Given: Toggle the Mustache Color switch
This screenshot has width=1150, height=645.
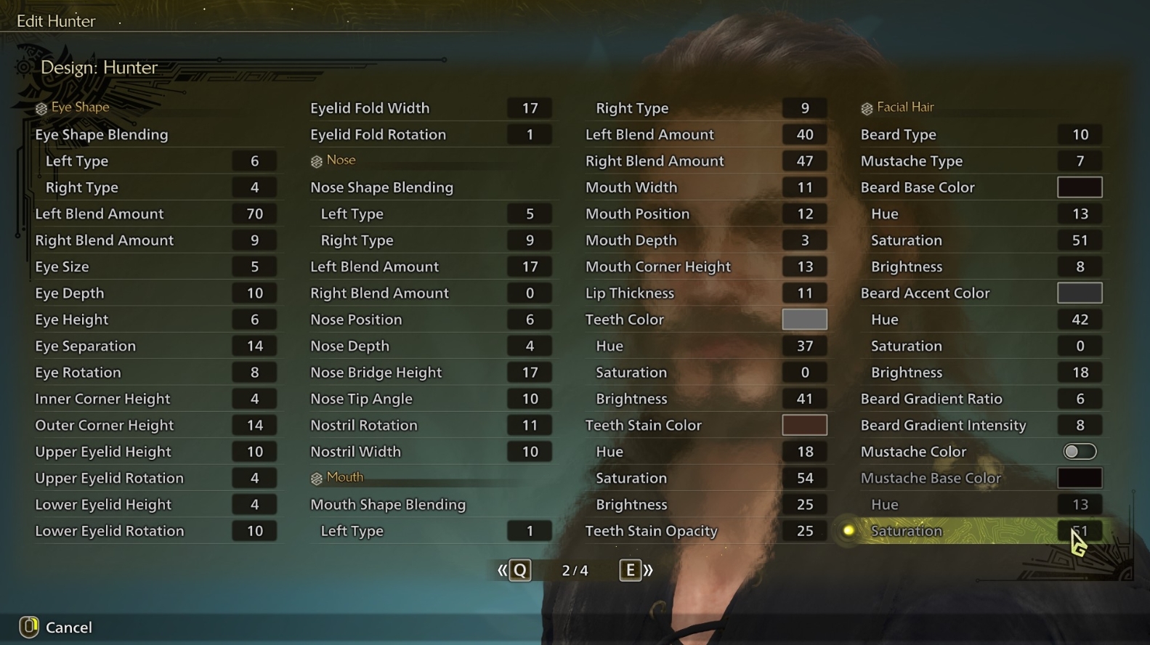Looking at the screenshot, I should (1080, 452).
